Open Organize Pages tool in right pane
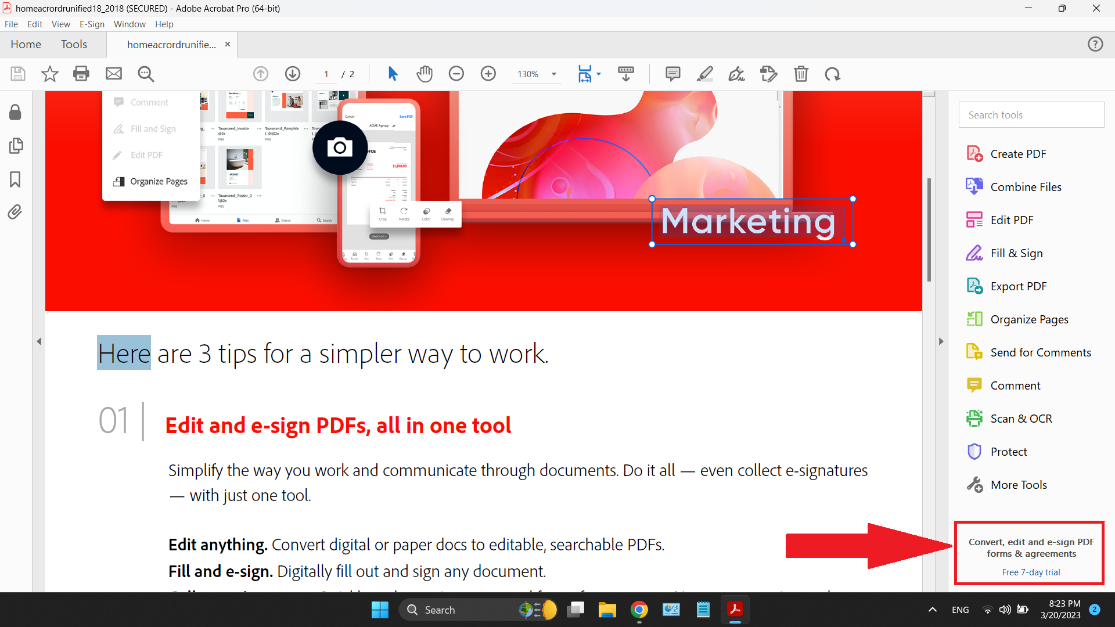1115x627 pixels. tap(1017, 319)
